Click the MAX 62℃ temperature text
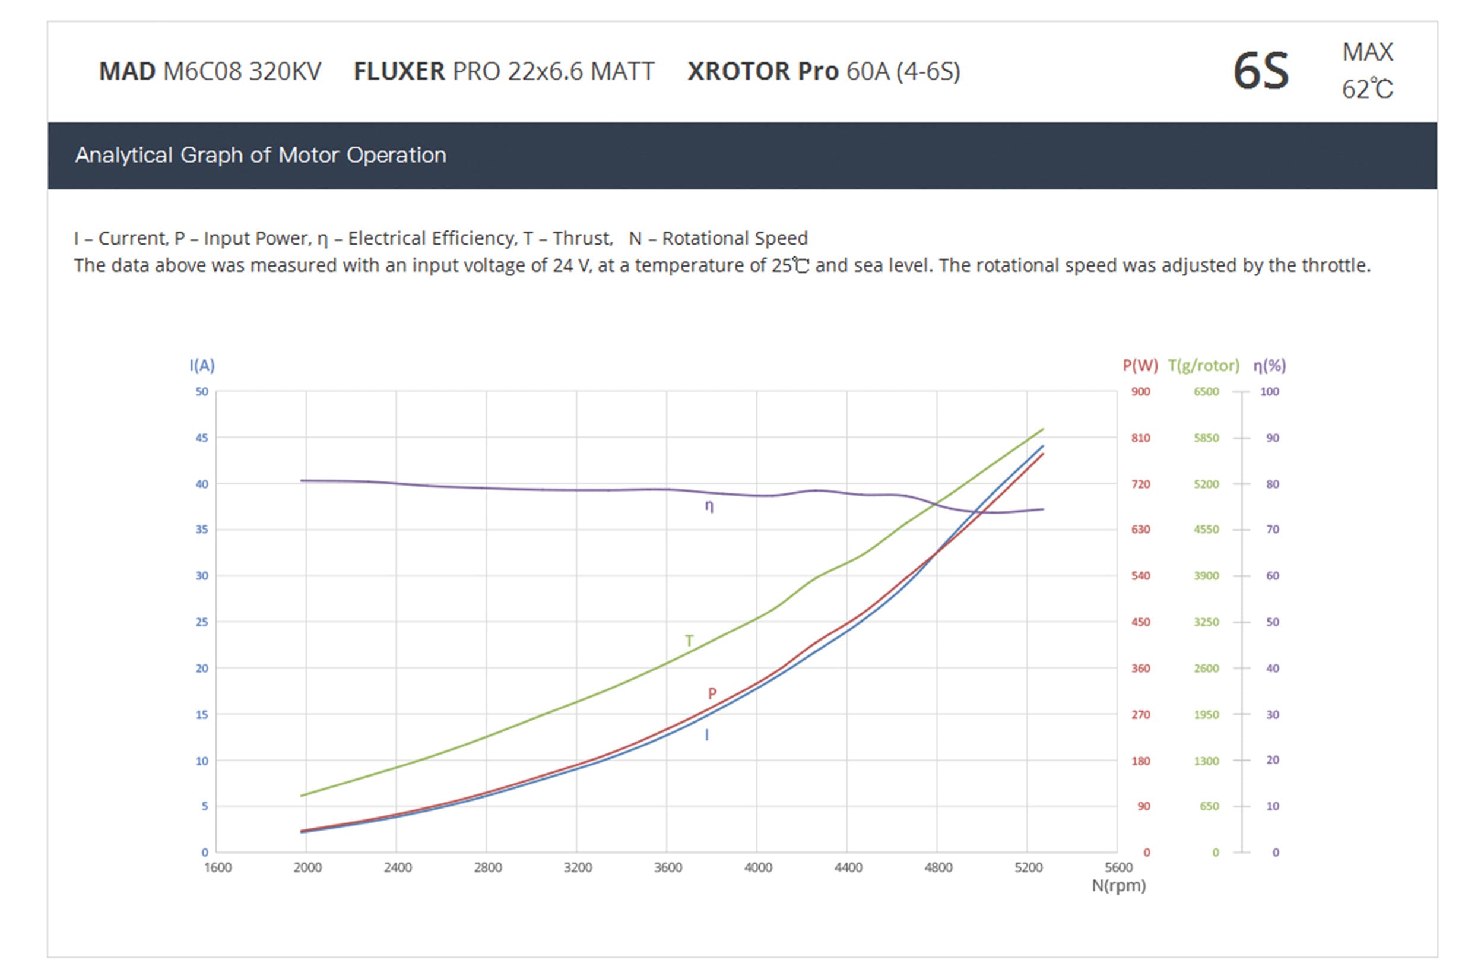 click(x=1367, y=71)
